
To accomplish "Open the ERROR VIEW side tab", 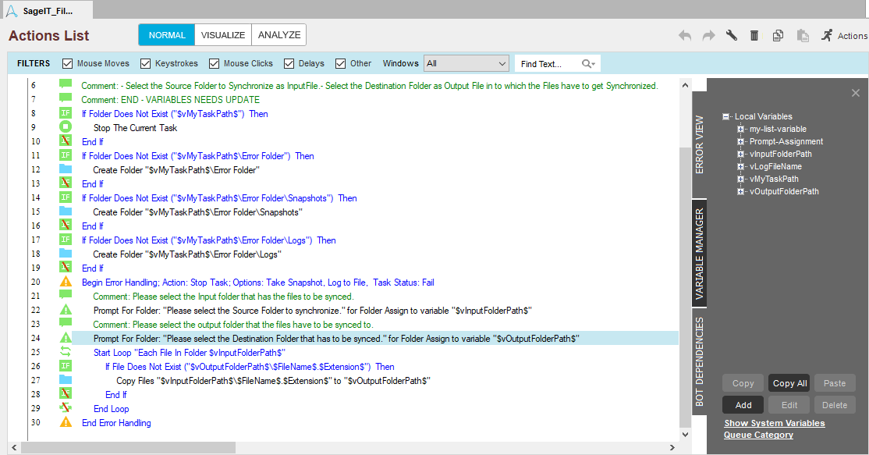I will pyautogui.click(x=699, y=145).
